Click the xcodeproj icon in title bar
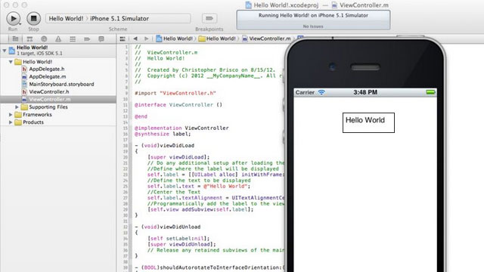The image size is (484, 272). point(248,5)
